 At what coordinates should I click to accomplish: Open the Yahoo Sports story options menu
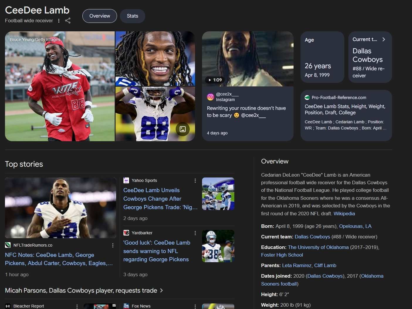(195, 181)
